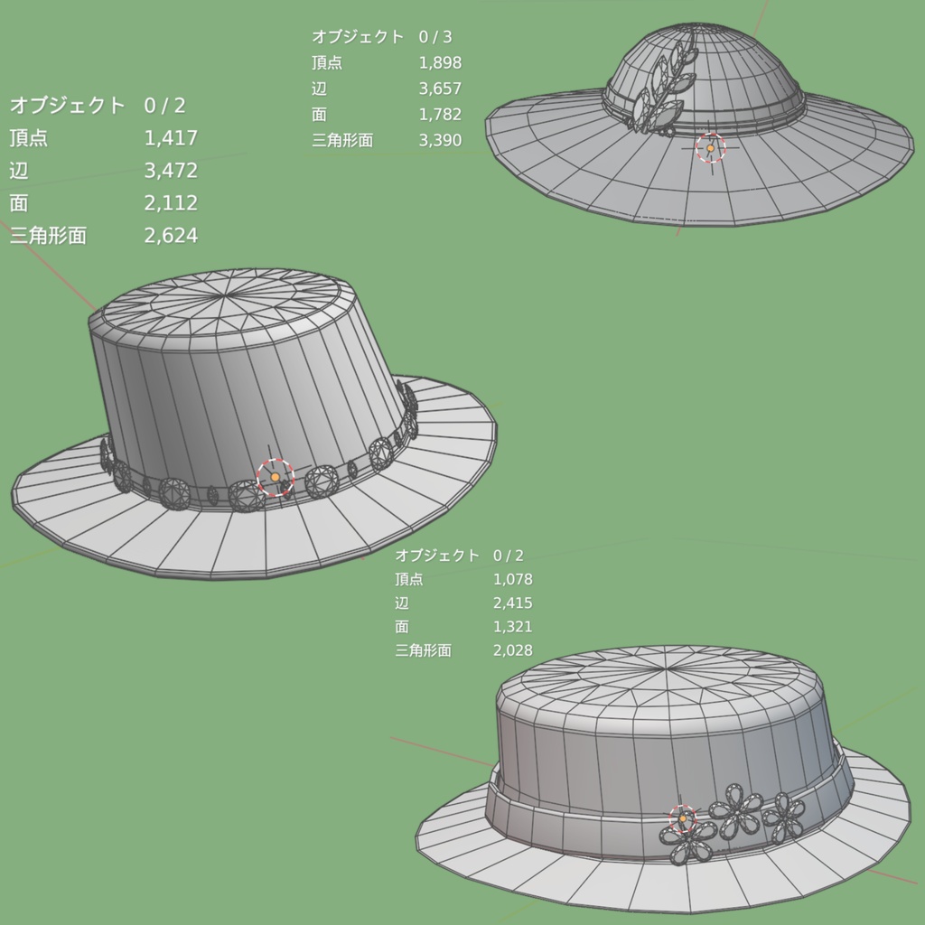This screenshot has width=925, height=925.
Task: Click the 3D cursor near the sun hat band
Action: (712, 146)
